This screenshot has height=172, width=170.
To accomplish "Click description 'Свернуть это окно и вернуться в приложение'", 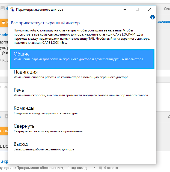I will [48, 131].
